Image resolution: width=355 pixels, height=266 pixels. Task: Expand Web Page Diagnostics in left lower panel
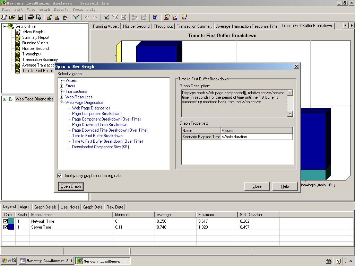(x=5, y=99)
